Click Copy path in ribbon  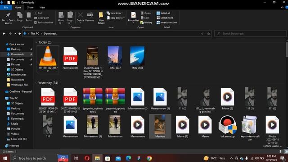coord(41,18)
